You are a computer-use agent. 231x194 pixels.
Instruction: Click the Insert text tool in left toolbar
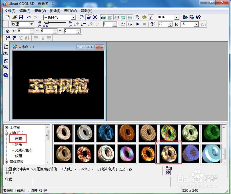tap(6, 47)
